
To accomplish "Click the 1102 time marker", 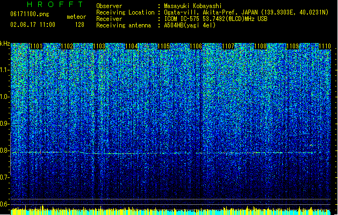I will (x=67, y=46).
